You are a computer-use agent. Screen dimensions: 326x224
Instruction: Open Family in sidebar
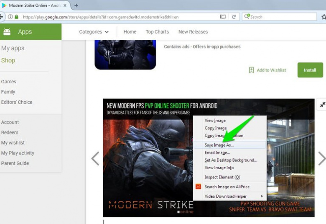coord(8,92)
